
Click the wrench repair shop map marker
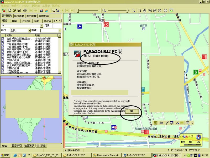[x=80, y=27]
